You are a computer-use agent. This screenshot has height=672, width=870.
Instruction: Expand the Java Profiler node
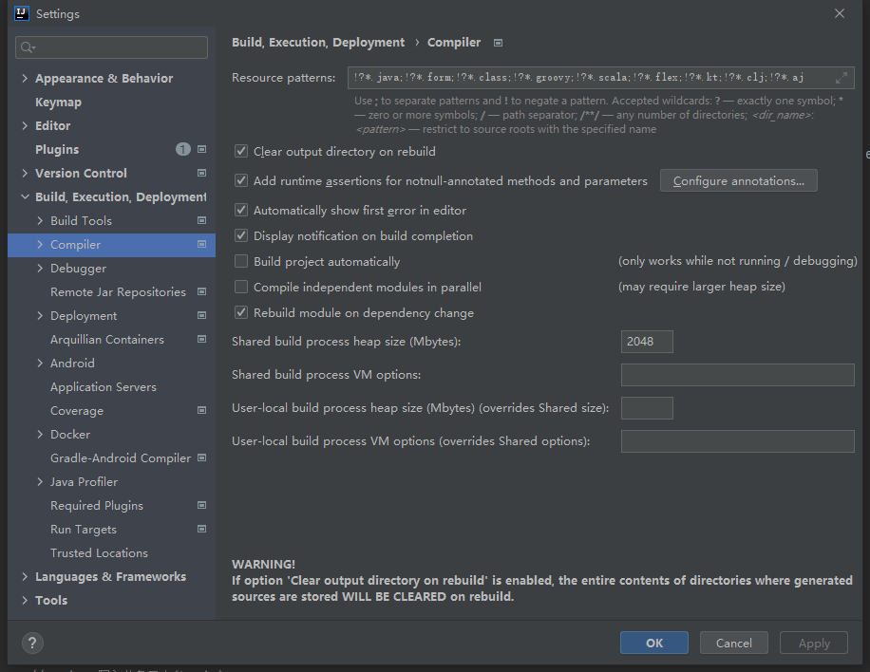pos(39,482)
